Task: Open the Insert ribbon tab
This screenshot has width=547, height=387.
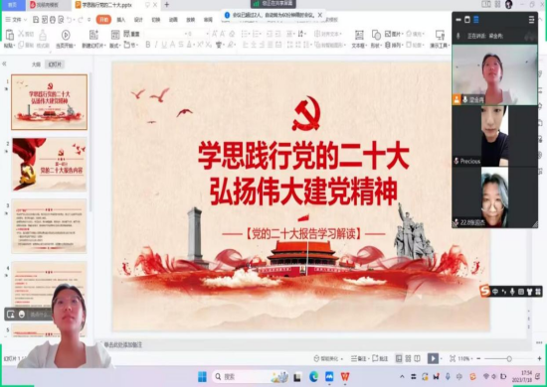Action: pos(121,20)
